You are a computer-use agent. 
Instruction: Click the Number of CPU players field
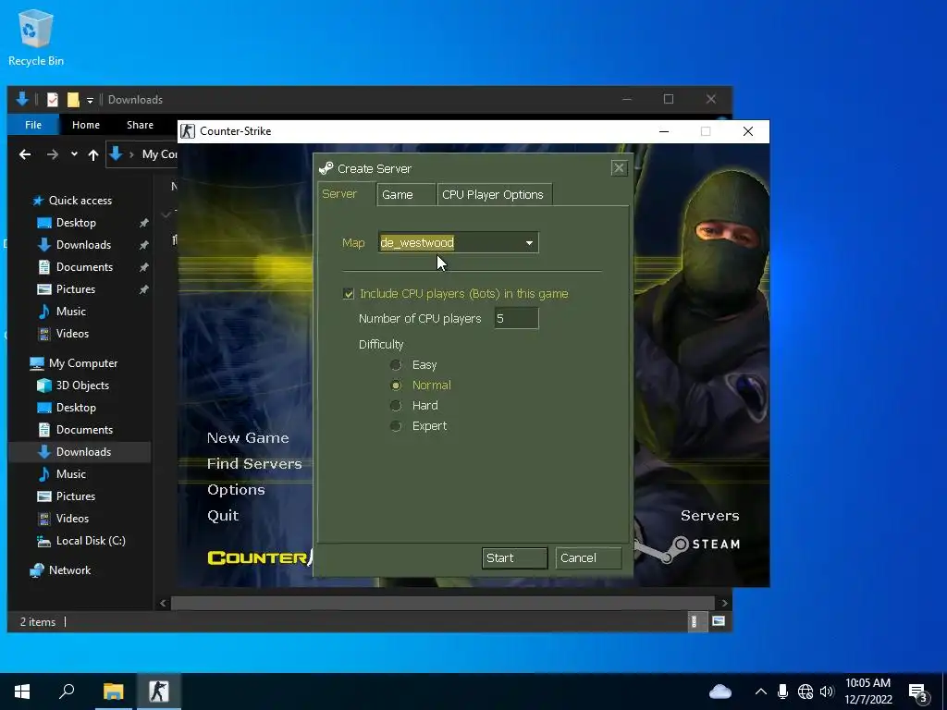(x=516, y=318)
